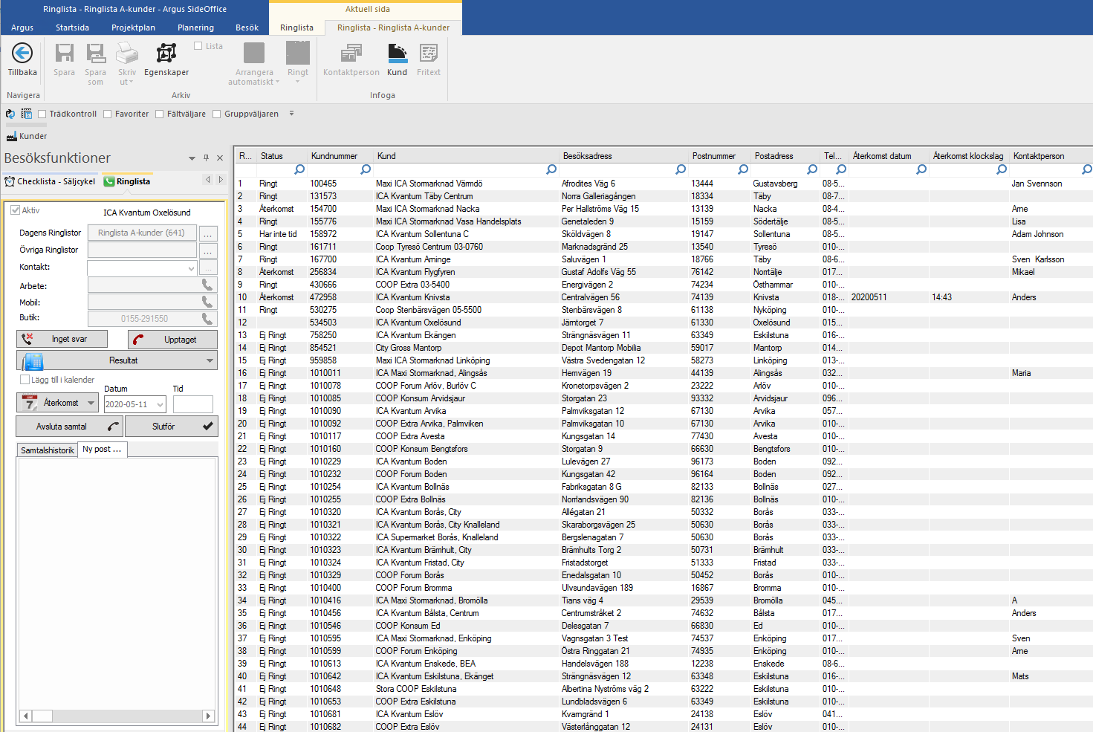
Task: Click search icon in Kund filter
Action: point(551,169)
